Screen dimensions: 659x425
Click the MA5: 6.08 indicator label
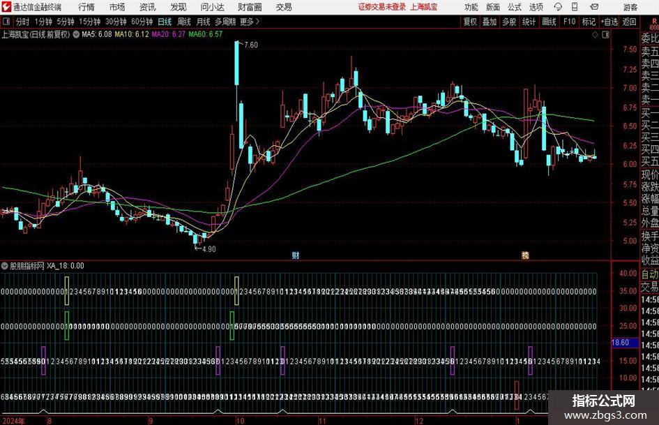coord(97,34)
